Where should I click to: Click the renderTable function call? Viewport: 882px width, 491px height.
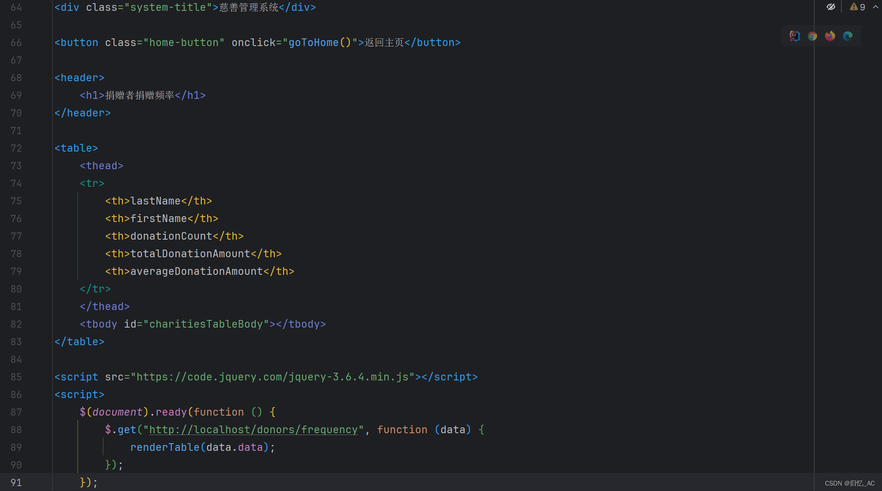click(165, 447)
